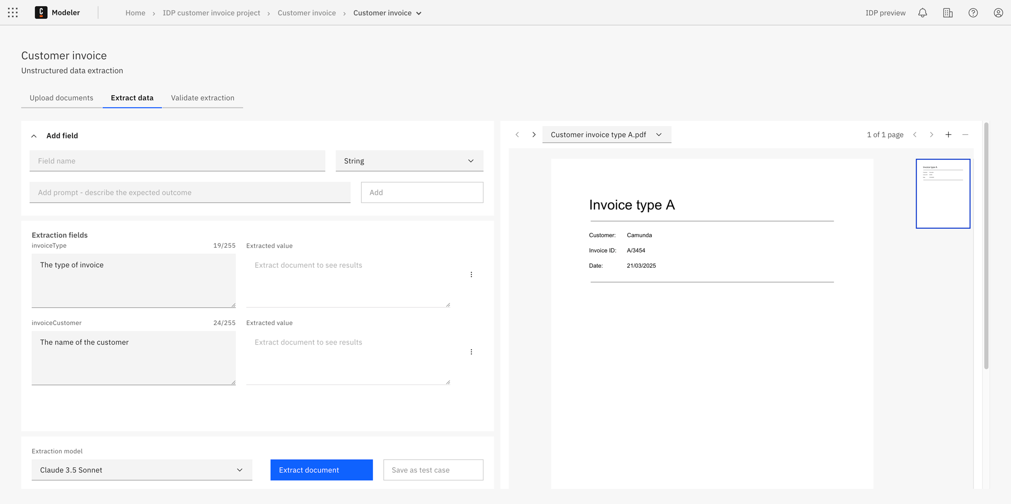Click the Extract document button

[321, 470]
